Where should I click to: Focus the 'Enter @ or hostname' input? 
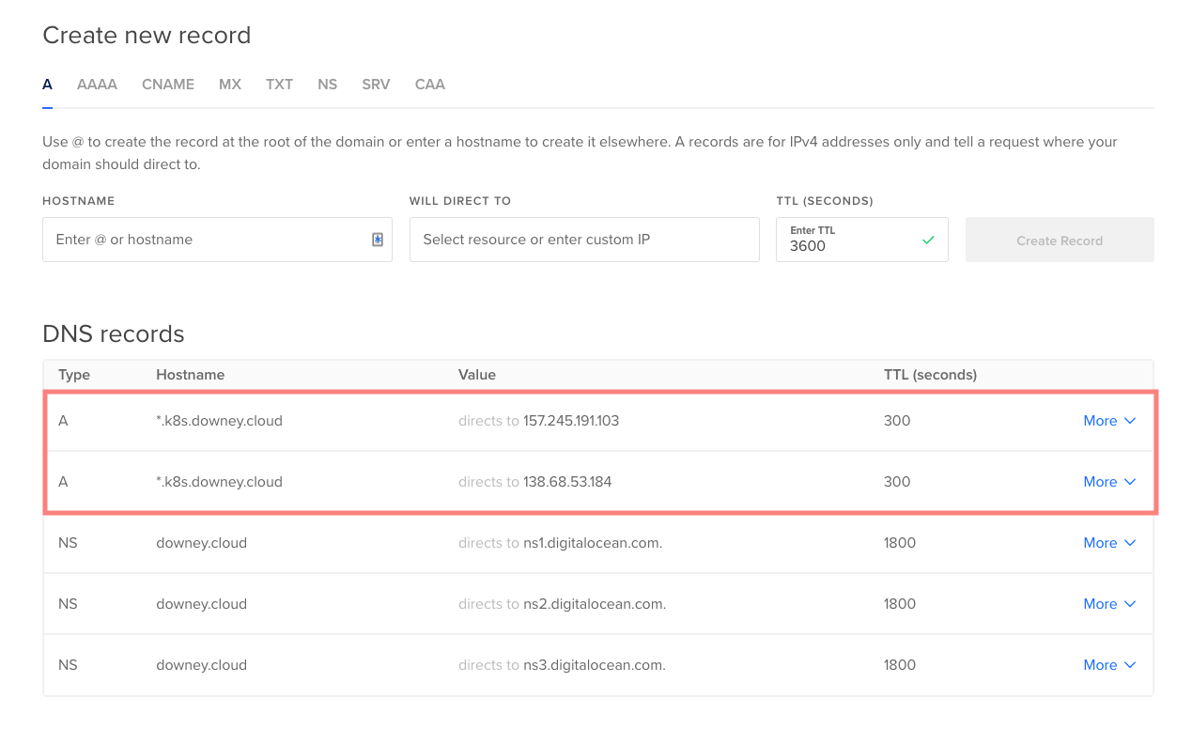pyautogui.click(x=217, y=240)
